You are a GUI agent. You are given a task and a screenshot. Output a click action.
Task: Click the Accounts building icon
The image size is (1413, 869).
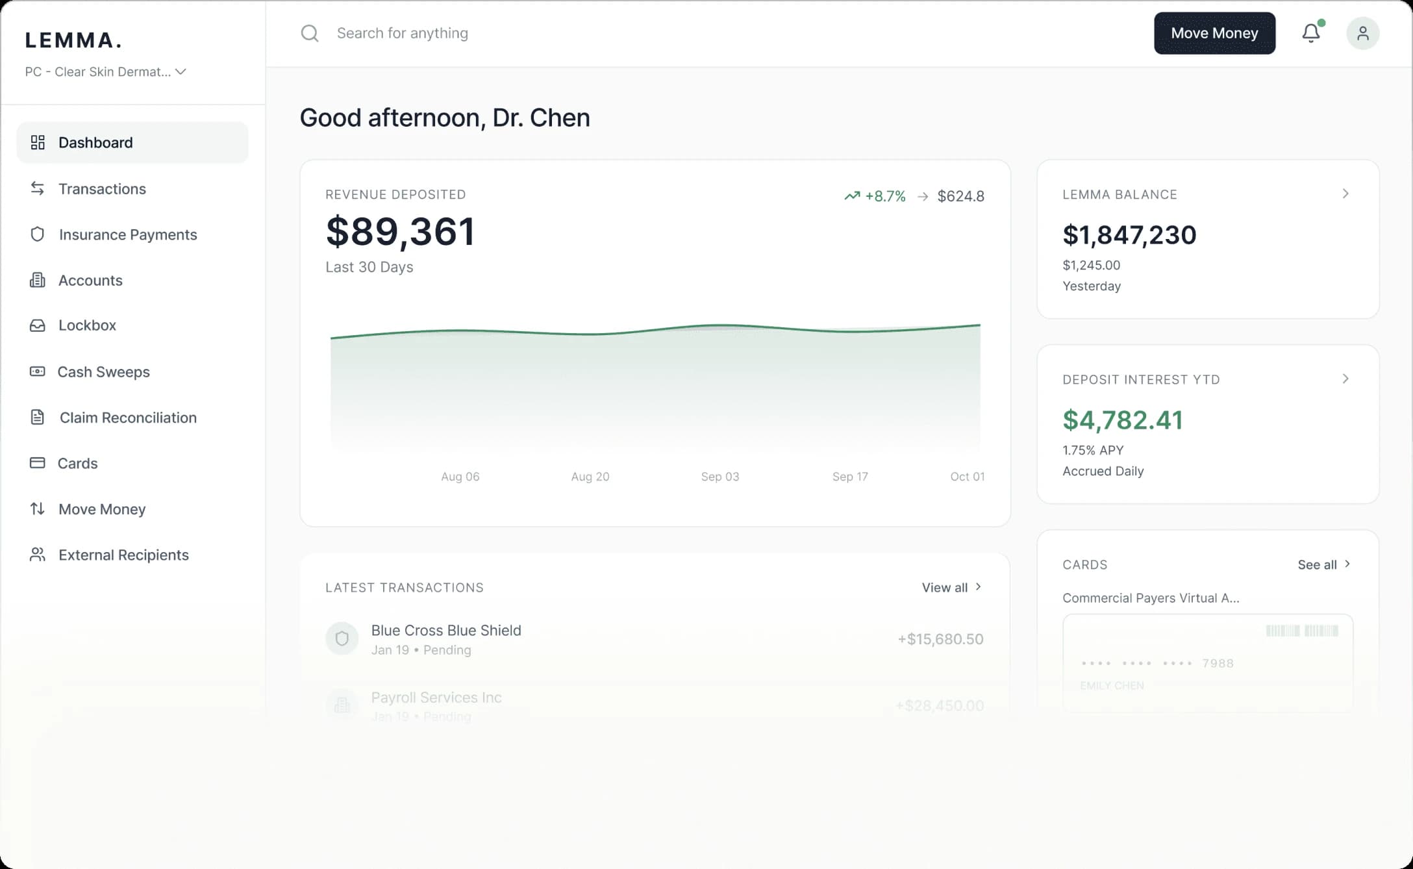(38, 280)
